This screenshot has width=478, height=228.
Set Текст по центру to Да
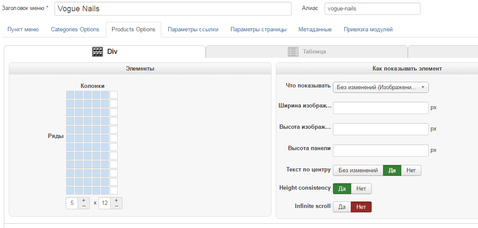point(392,170)
